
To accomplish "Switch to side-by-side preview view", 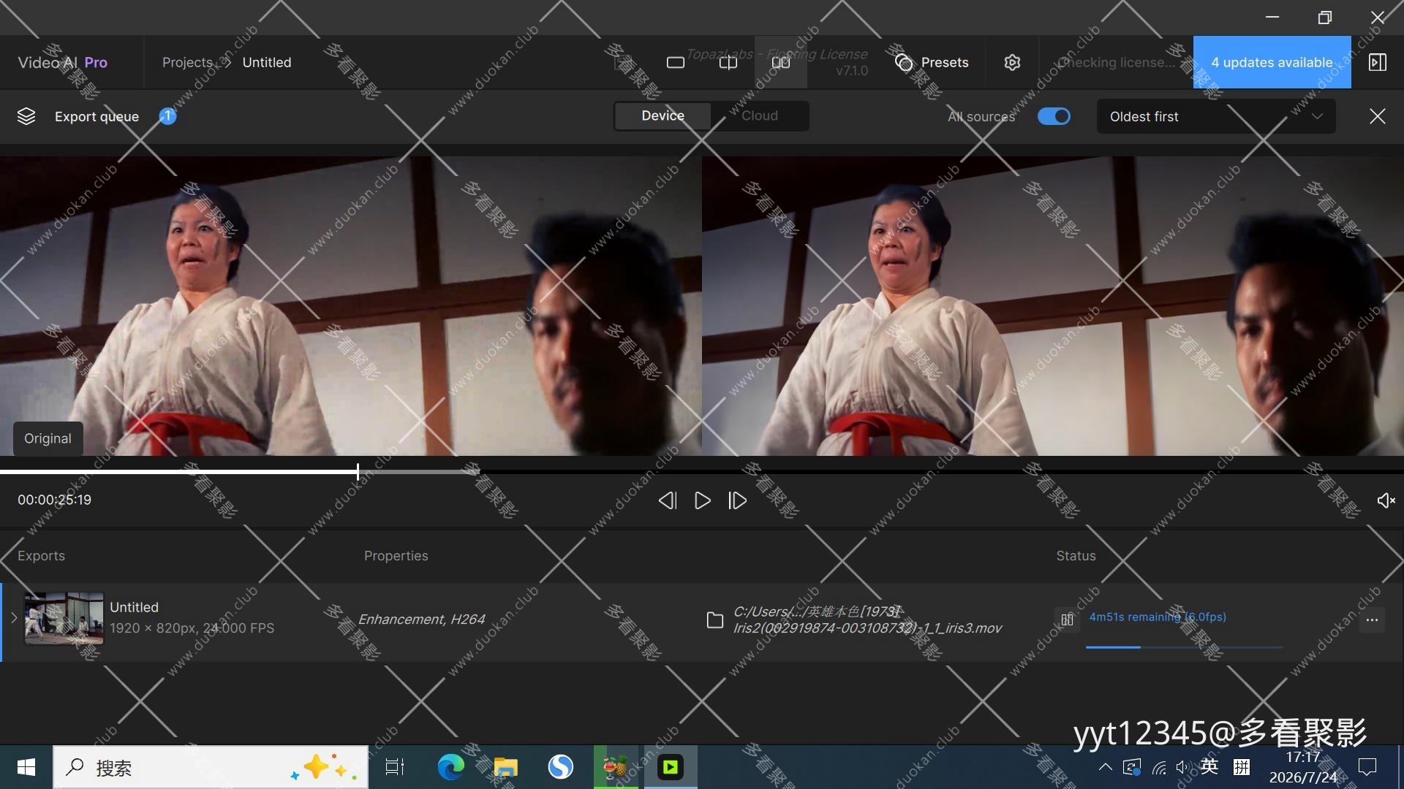I will coord(781,63).
